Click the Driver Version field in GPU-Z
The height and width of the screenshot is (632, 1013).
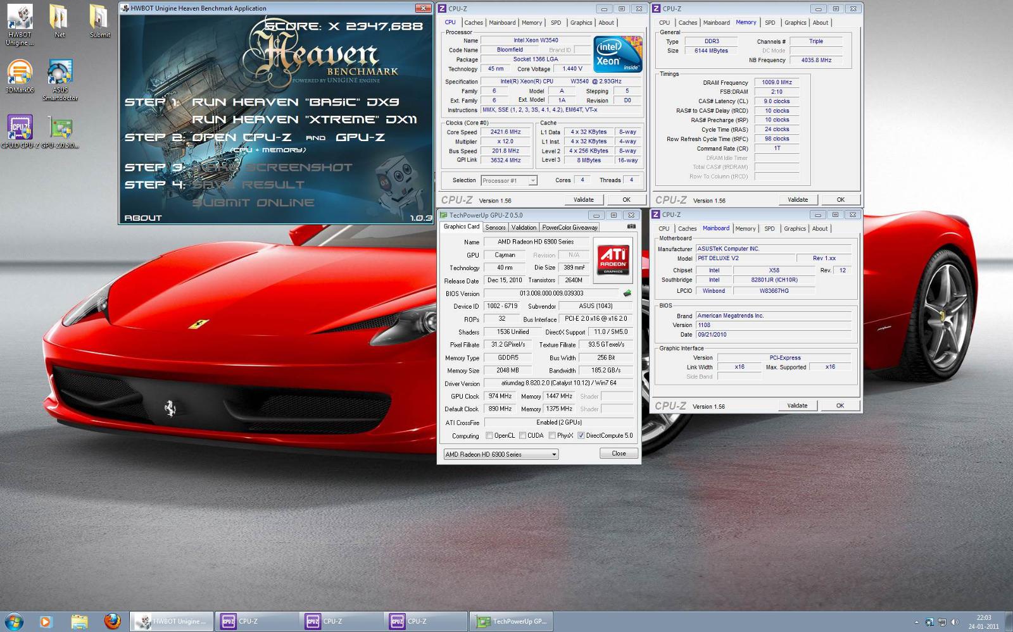coord(558,383)
